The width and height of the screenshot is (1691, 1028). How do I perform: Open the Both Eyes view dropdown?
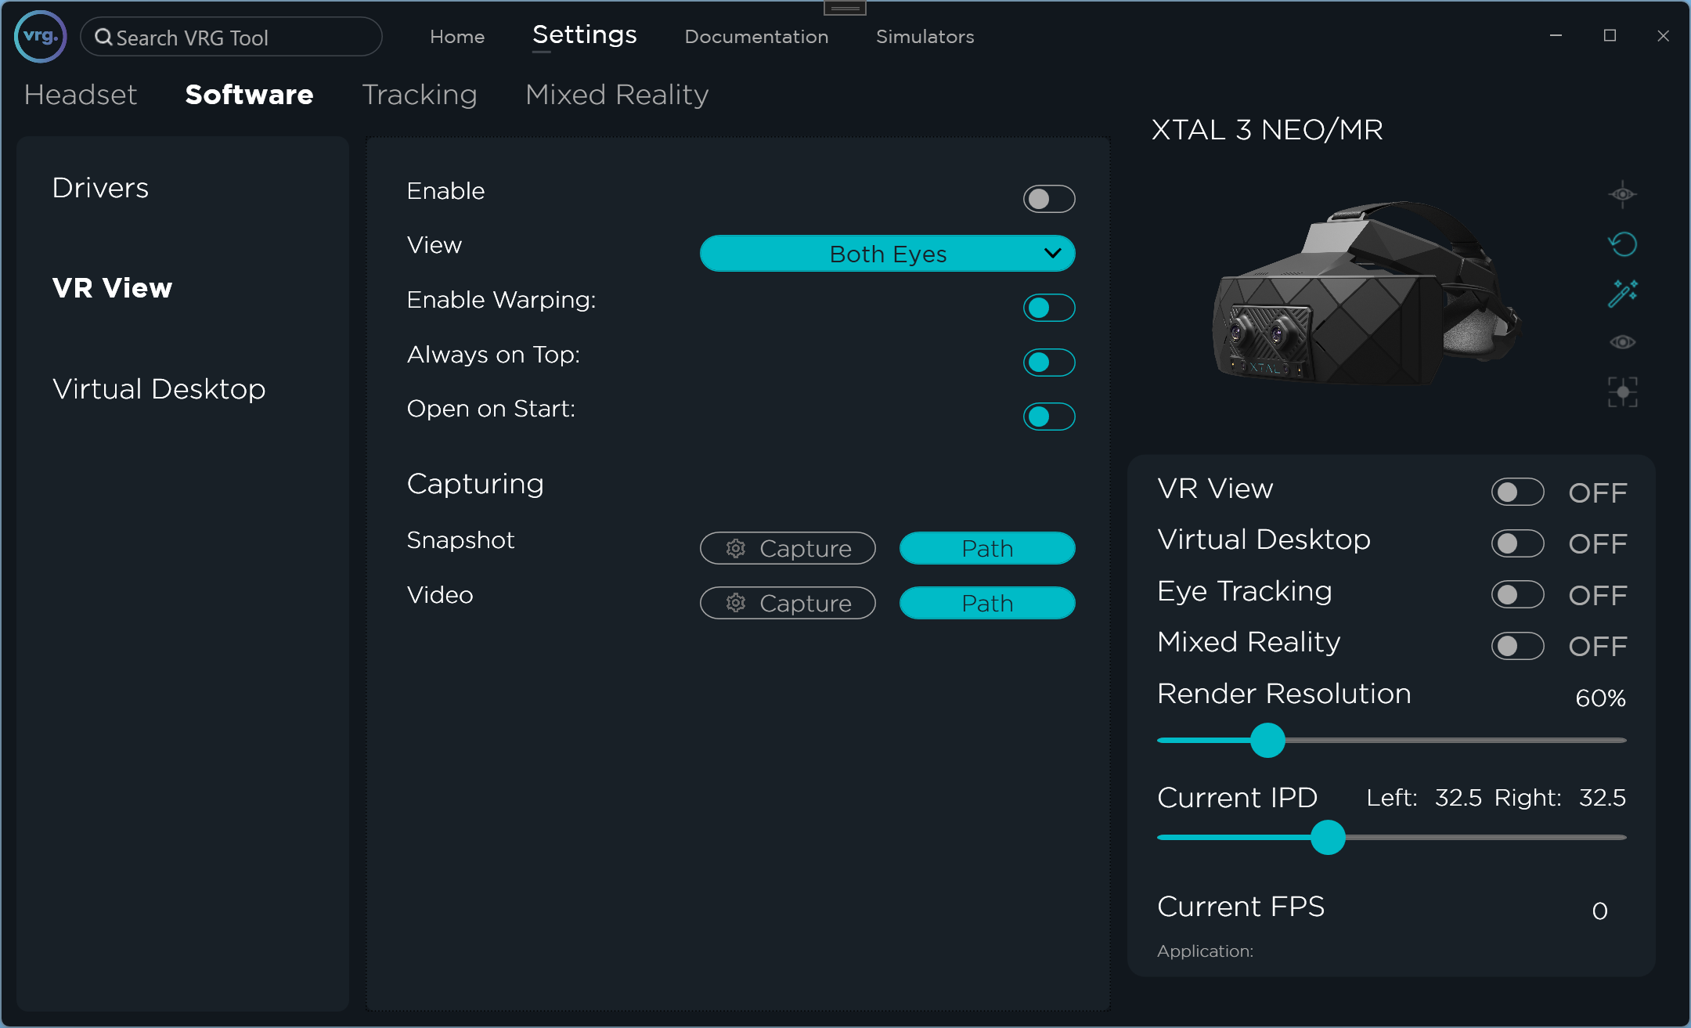pyautogui.click(x=887, y=254)
